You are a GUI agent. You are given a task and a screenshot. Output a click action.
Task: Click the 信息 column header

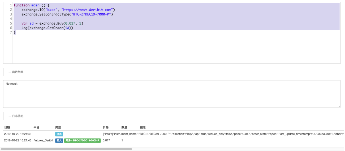coord(143,127)
